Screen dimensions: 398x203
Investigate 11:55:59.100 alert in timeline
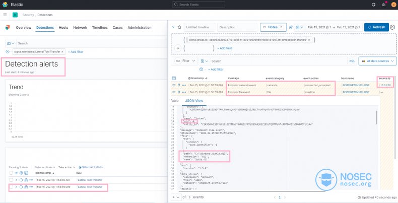pyautogui.click(x=21, y=180)
